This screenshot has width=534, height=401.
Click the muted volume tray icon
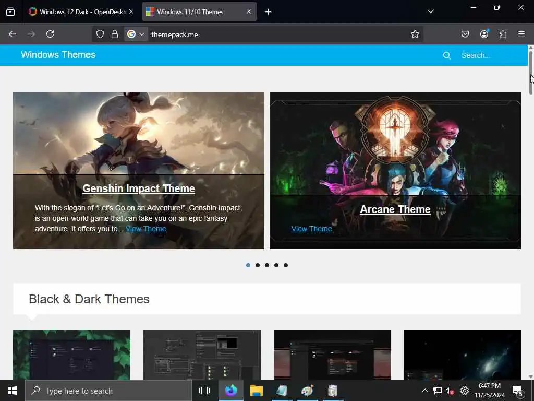tap(450, 391)
